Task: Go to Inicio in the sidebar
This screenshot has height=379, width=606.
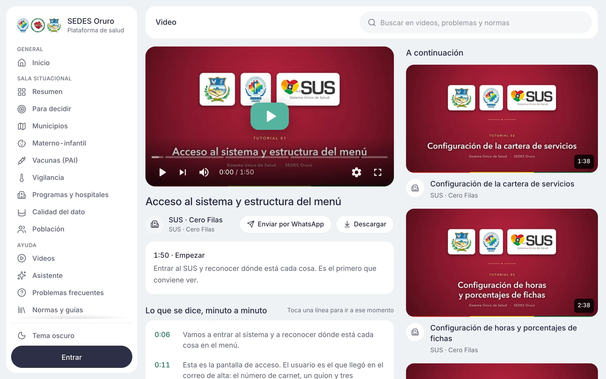Action: (x=72, y=63)
